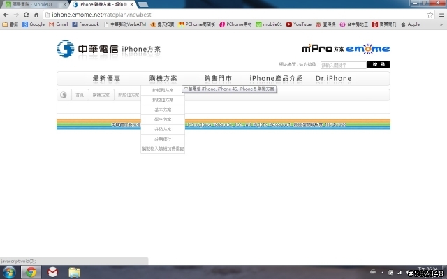Go back with the browser back arrow

coord(6,15)
